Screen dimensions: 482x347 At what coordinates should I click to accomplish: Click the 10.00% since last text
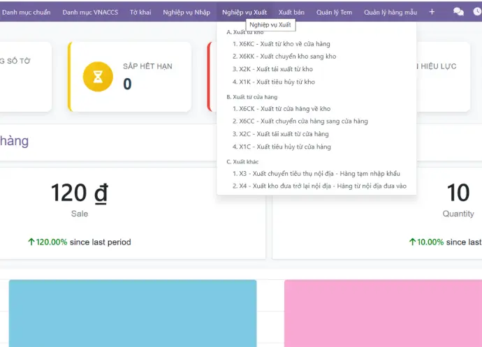click(446, 242)
